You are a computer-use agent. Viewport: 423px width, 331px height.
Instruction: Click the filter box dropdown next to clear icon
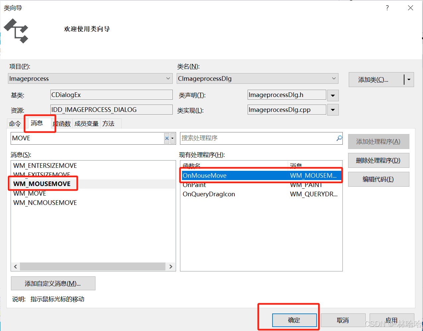(172, 138)
